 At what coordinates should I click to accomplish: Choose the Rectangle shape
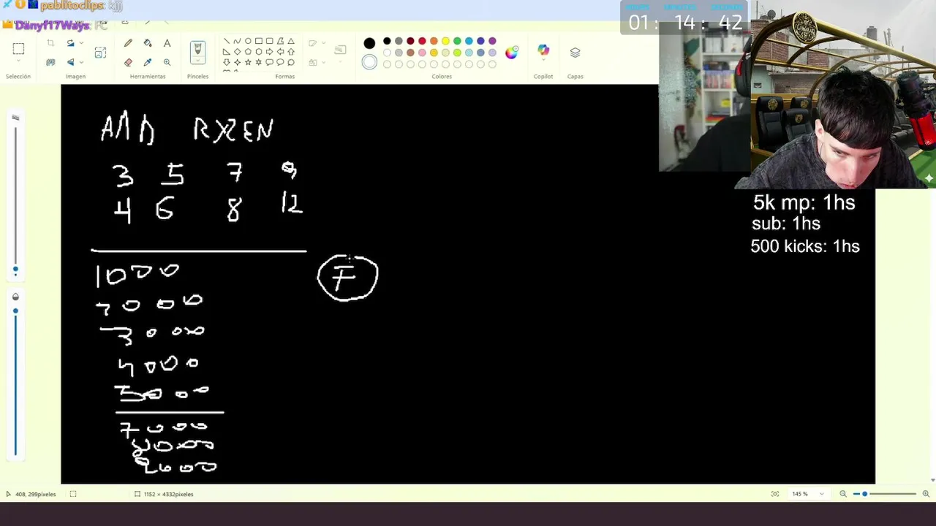(x=259, y=41)
